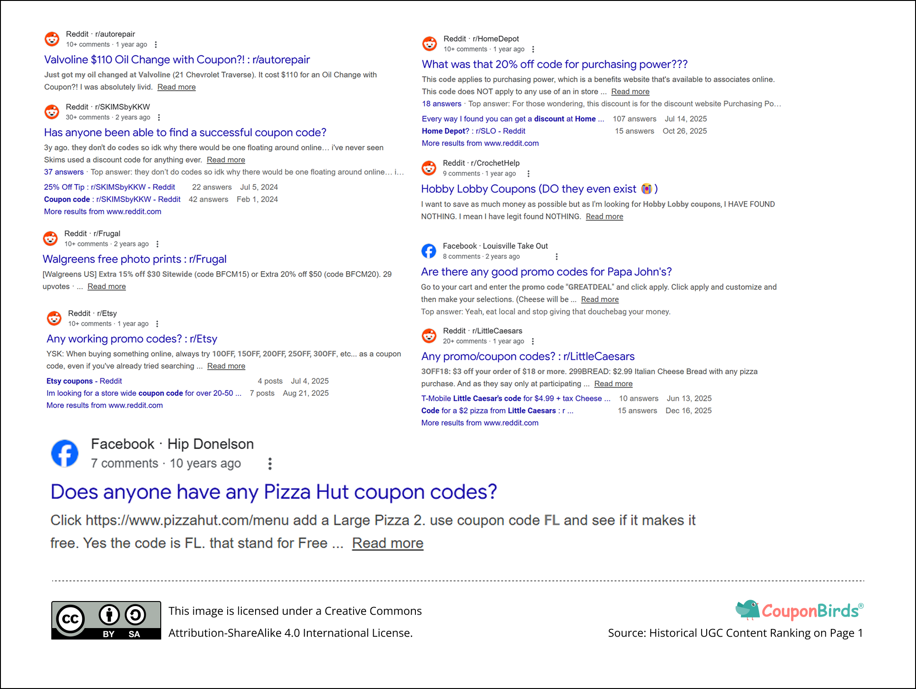
Task: Open the three-dot menu on r/autorepair result
Action: (x=156, y=44)
